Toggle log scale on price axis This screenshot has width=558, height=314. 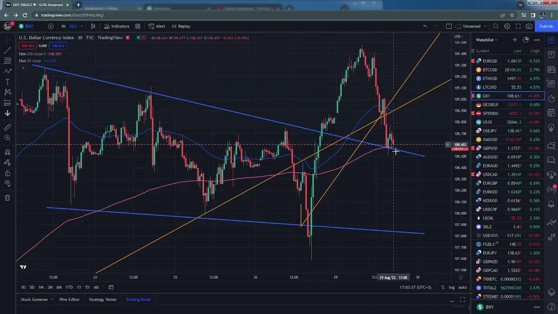452,287
